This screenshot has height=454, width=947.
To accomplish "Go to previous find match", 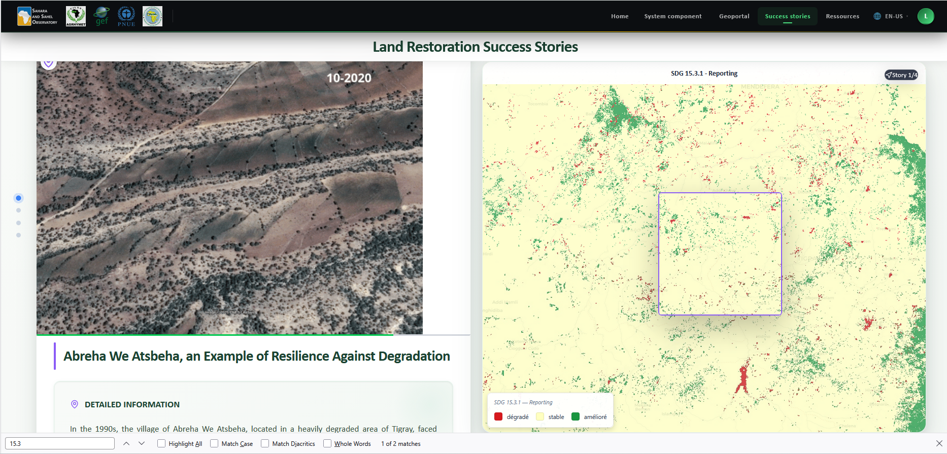I will pyautogui.click(x=126, y=443).
